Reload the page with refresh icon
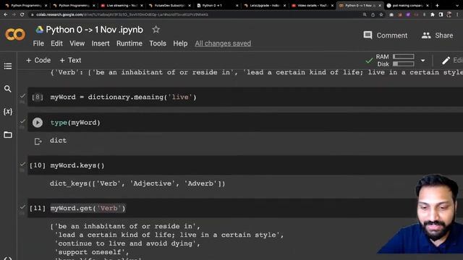The image size is (463, 260). [22, 14]
